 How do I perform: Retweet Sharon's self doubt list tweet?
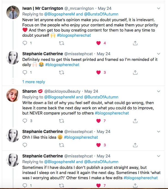click(62, 121)
